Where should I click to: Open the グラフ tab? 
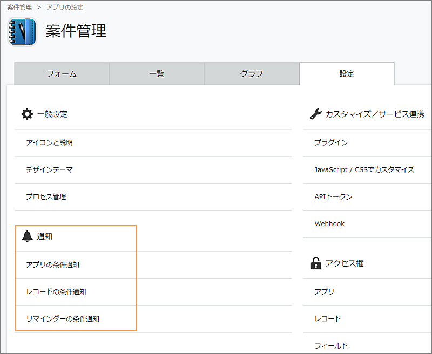(x=251, y=73)
